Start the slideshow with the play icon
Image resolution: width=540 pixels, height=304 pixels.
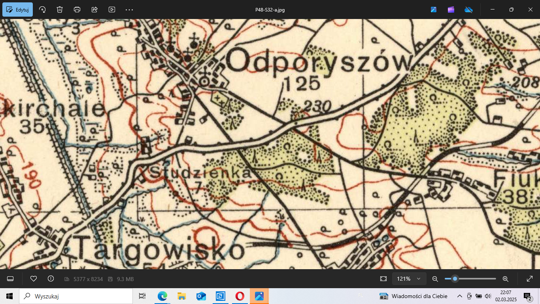(112, 9)
